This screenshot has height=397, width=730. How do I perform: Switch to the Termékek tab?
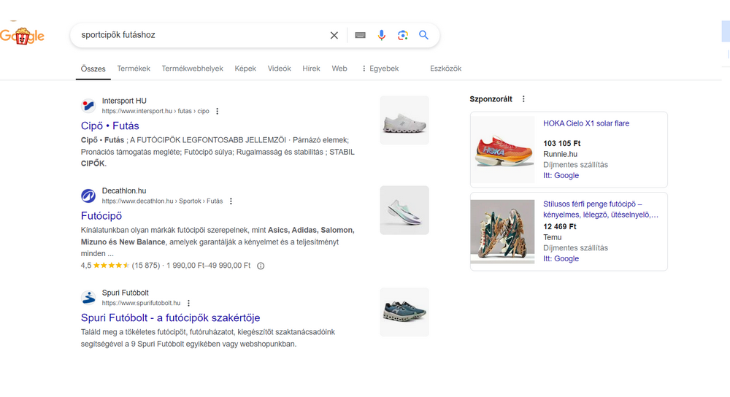[x=134, y=69]
